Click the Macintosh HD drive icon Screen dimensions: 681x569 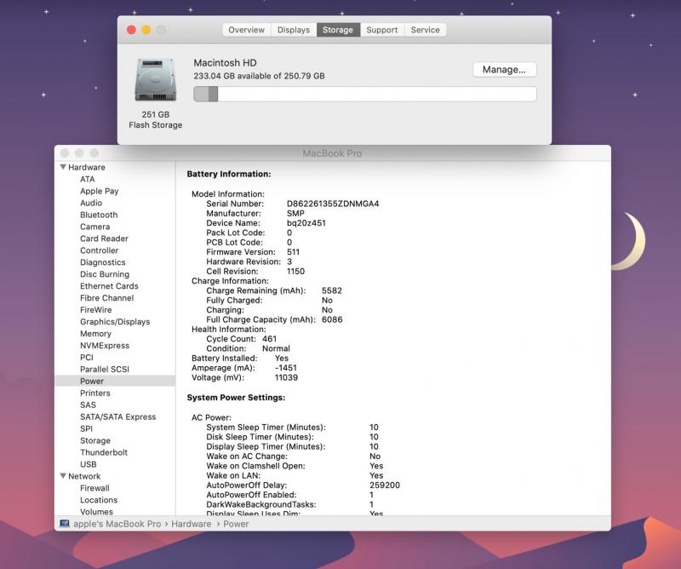(156, 80)
